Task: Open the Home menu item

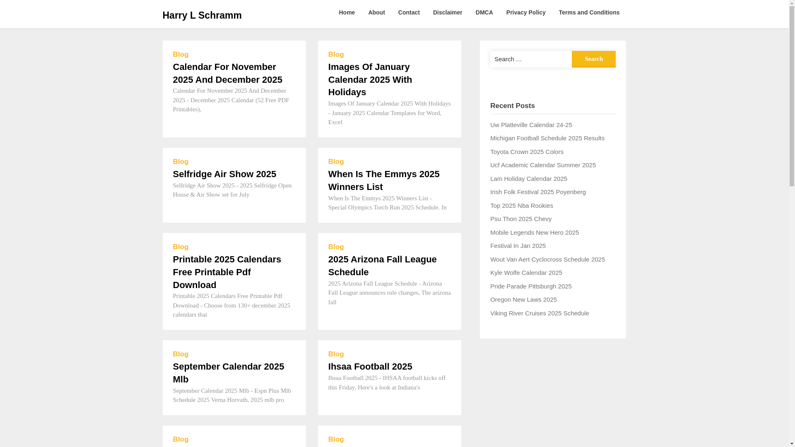Action: pos(347,12)
